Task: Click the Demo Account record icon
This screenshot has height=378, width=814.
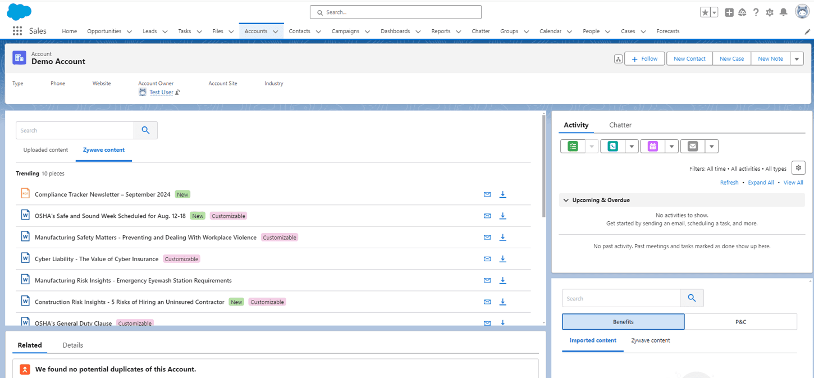Action: [x=20, y=58]
